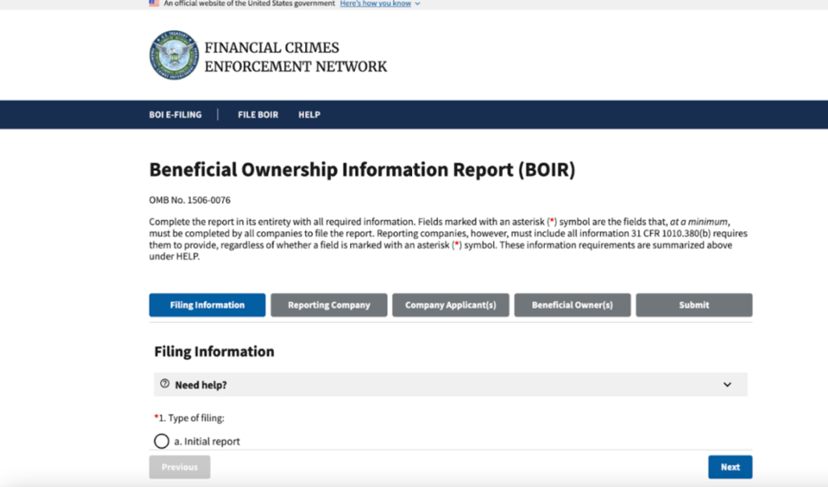Click 'An official website of the United States government'
828x487 pixels.
pyautogui.click(x=249, y=3)
